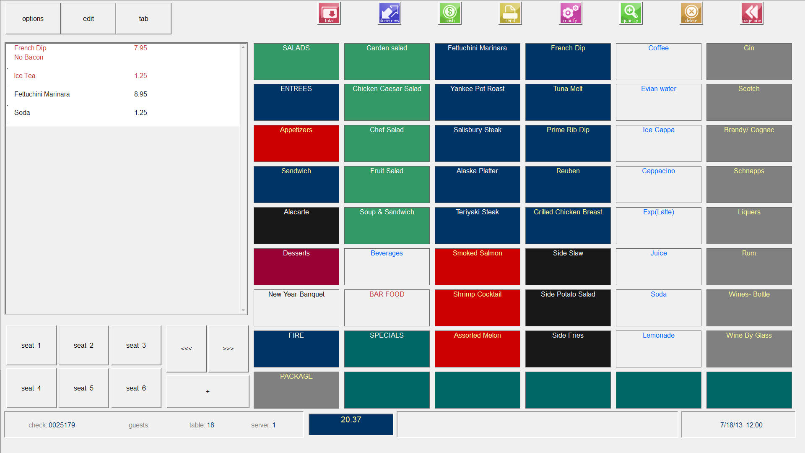
Task: Add Salisbury Steak
Action: pyautogui.click(x=478, y=143)
